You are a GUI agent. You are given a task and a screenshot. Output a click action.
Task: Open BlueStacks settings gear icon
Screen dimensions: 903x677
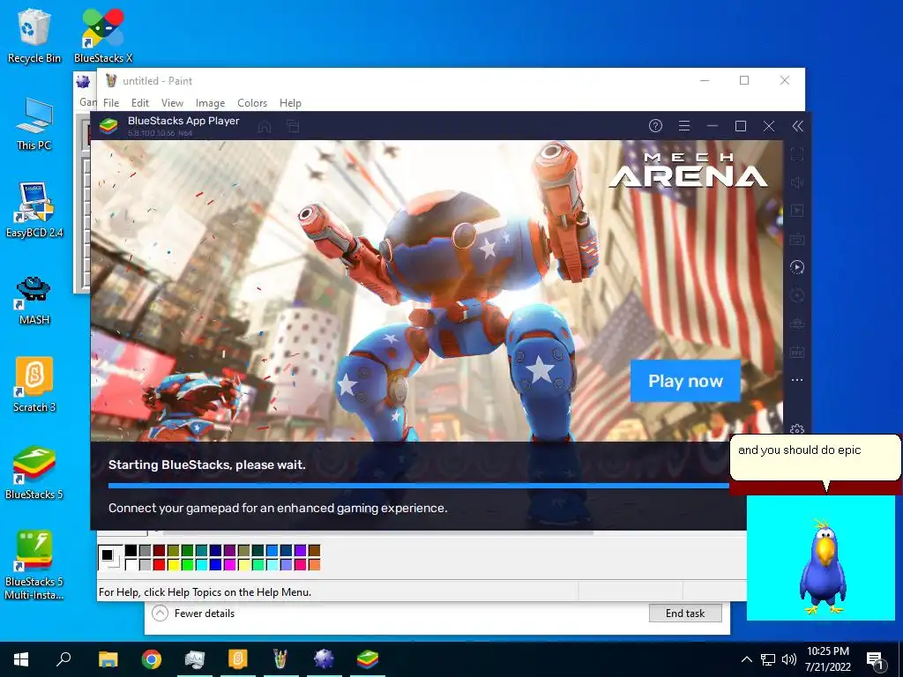pos(797,429)
